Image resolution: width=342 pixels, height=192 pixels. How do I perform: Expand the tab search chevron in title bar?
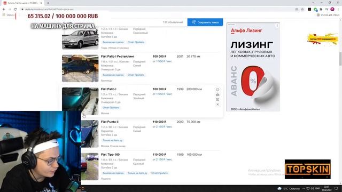(x=313, y=3)
